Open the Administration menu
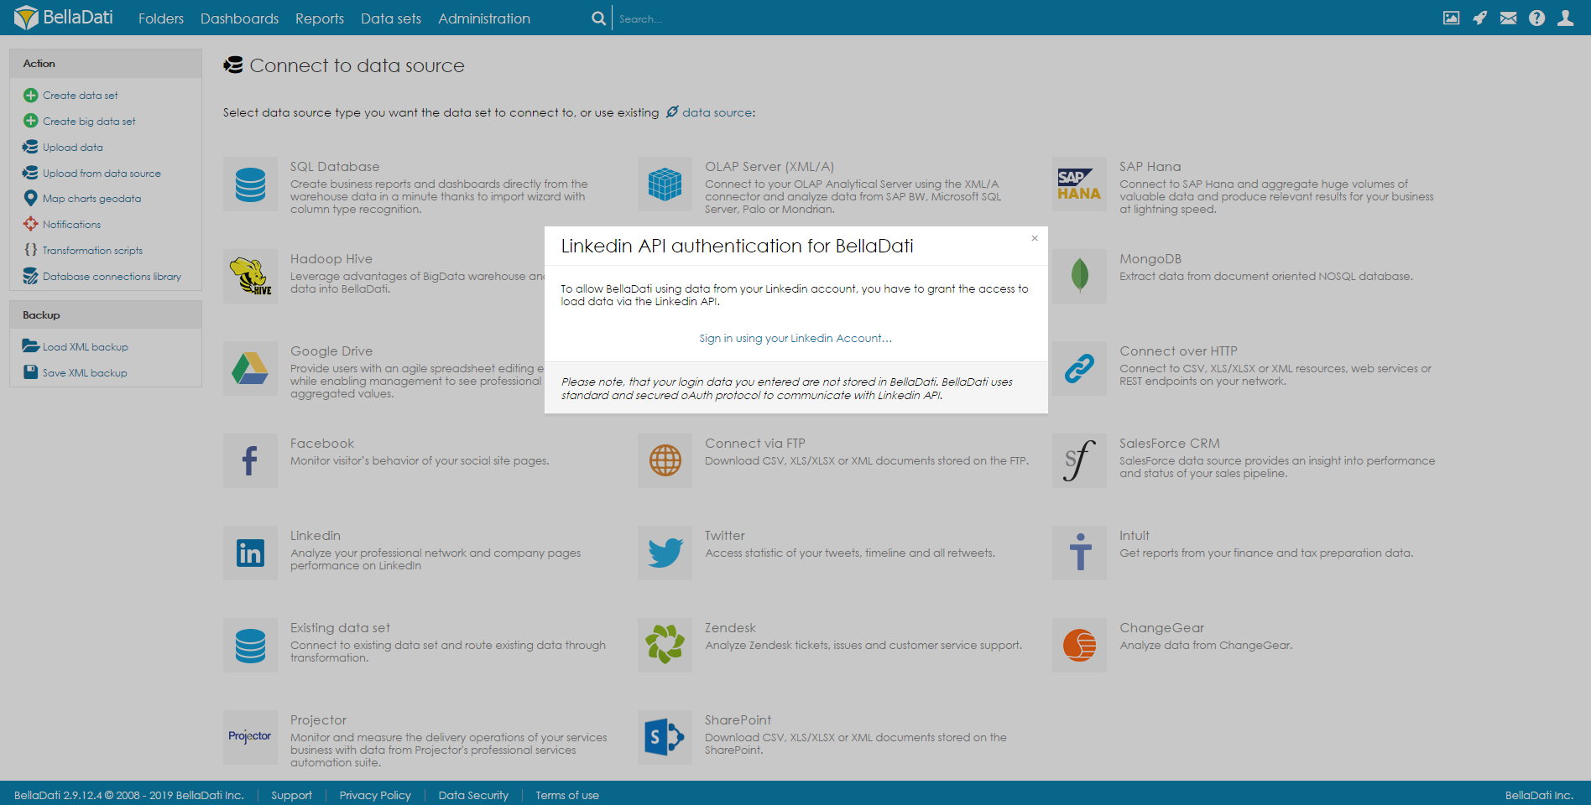The height and width of the screenshot is (805, 1591). click(x=484, y=18)
